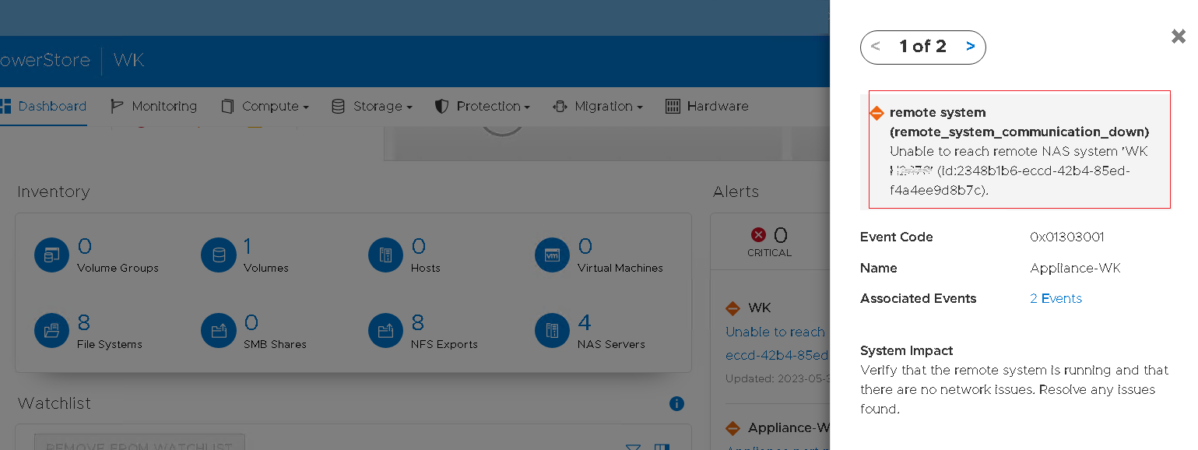The width and height of the screenshot is (1198, 450).
Task: Click the Hardware grid icon
Action: tap(673, 107)
